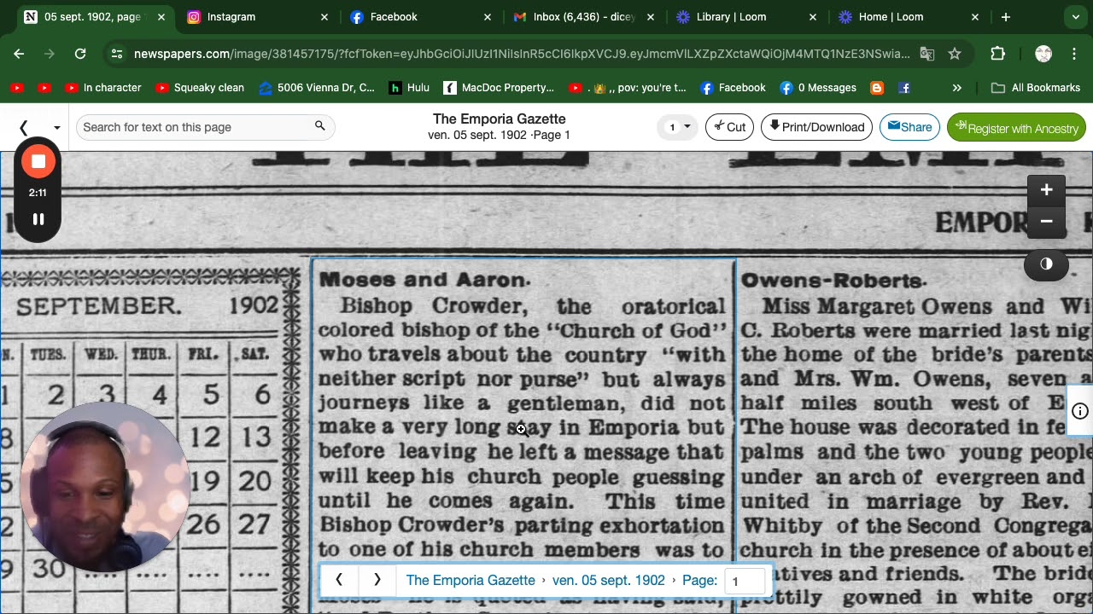This screenshot has height=614, width=1093.
Task: Click the search magnifier icon
Action: pos(320,126)
